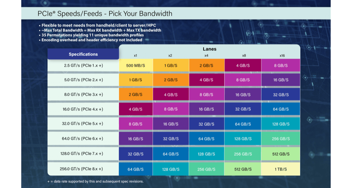The width and height of the screenshot is (345, 188).
Task: Select the x8 cell in the PCIe 7.x row
Action: [243, 154]
